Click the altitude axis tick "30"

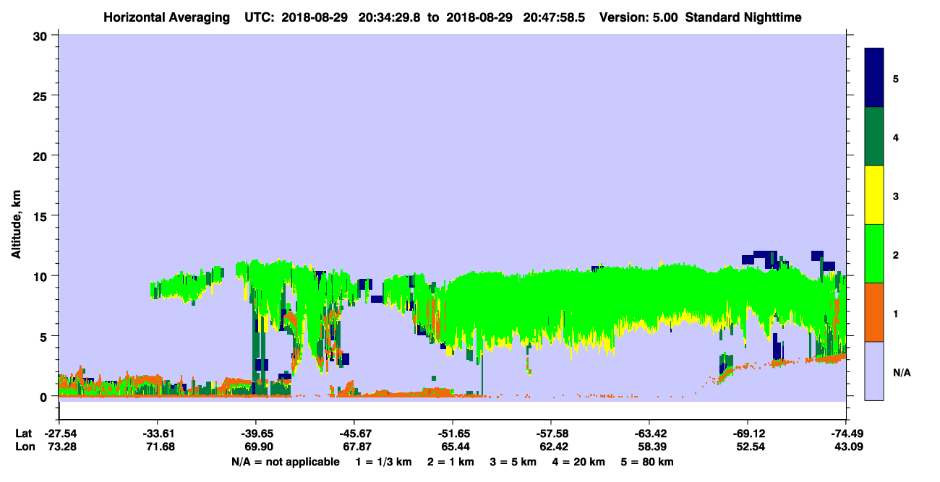[x=41, y=35]
